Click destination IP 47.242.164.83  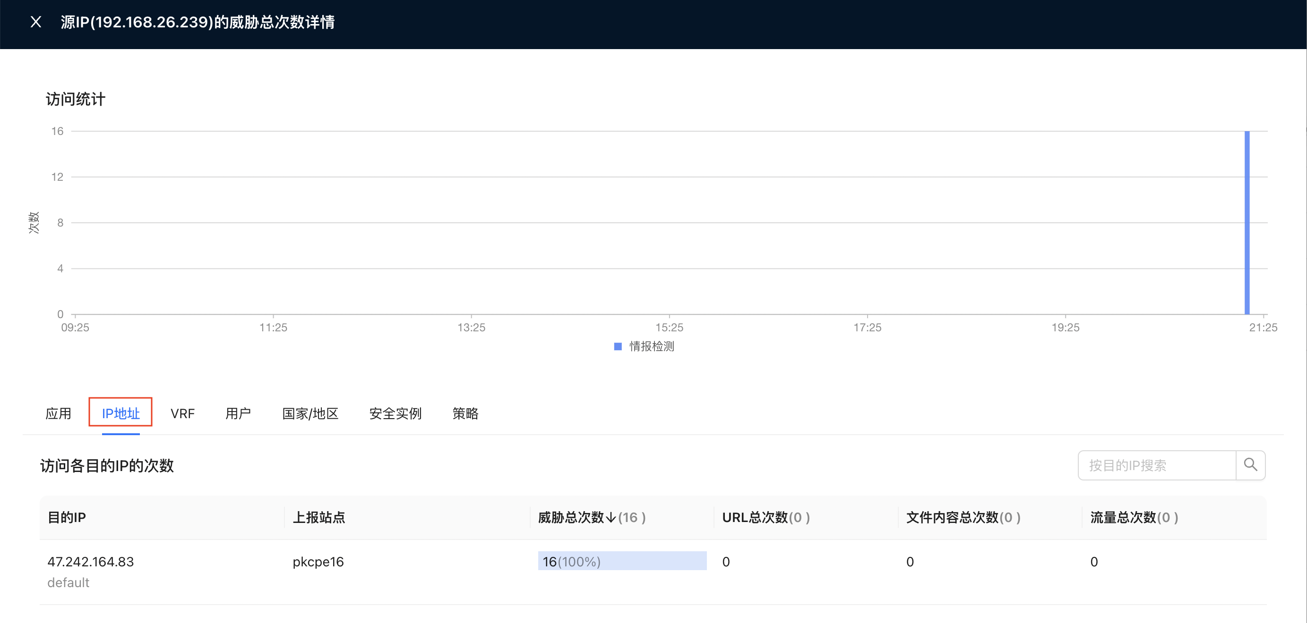coord(90,562)
